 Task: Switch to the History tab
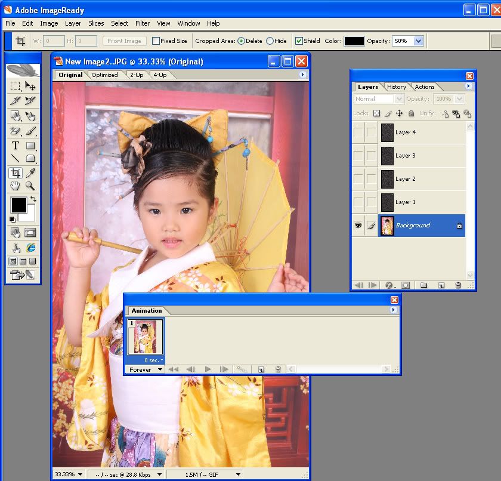pyautogui.click(x=397, y=87)
